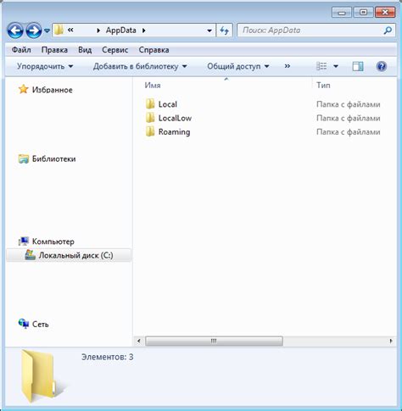402x411 pixels.
Task: Click the Local folder name
Action: [x=168, y=104]
